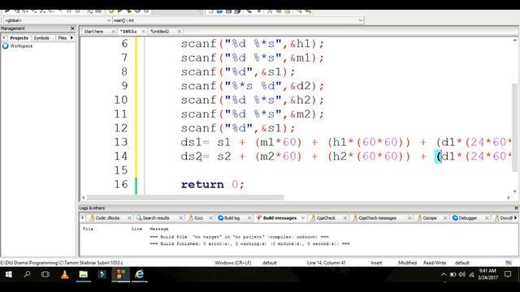Close the Search results tab
This screenshot has height=292, width=520.
coord(180,218)
